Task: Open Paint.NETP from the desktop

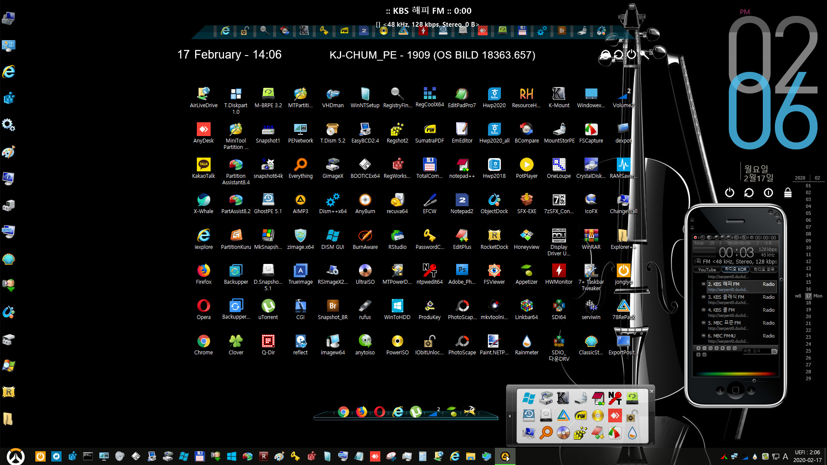Action: [x=494, y=345]
